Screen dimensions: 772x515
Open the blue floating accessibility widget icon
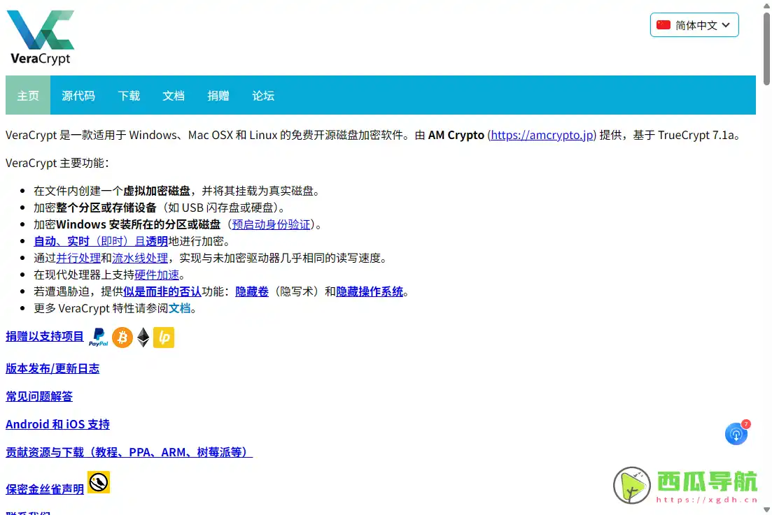pyautogui.click(x=736, y=434)
